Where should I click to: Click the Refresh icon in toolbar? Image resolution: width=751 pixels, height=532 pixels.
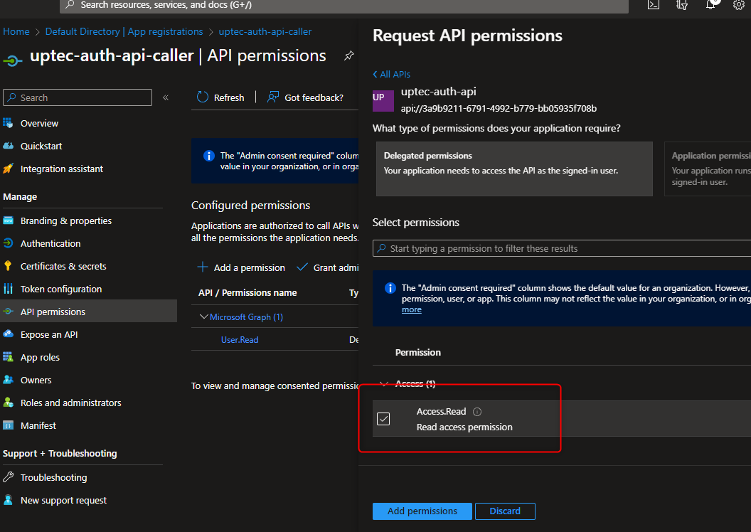(203, 97)
